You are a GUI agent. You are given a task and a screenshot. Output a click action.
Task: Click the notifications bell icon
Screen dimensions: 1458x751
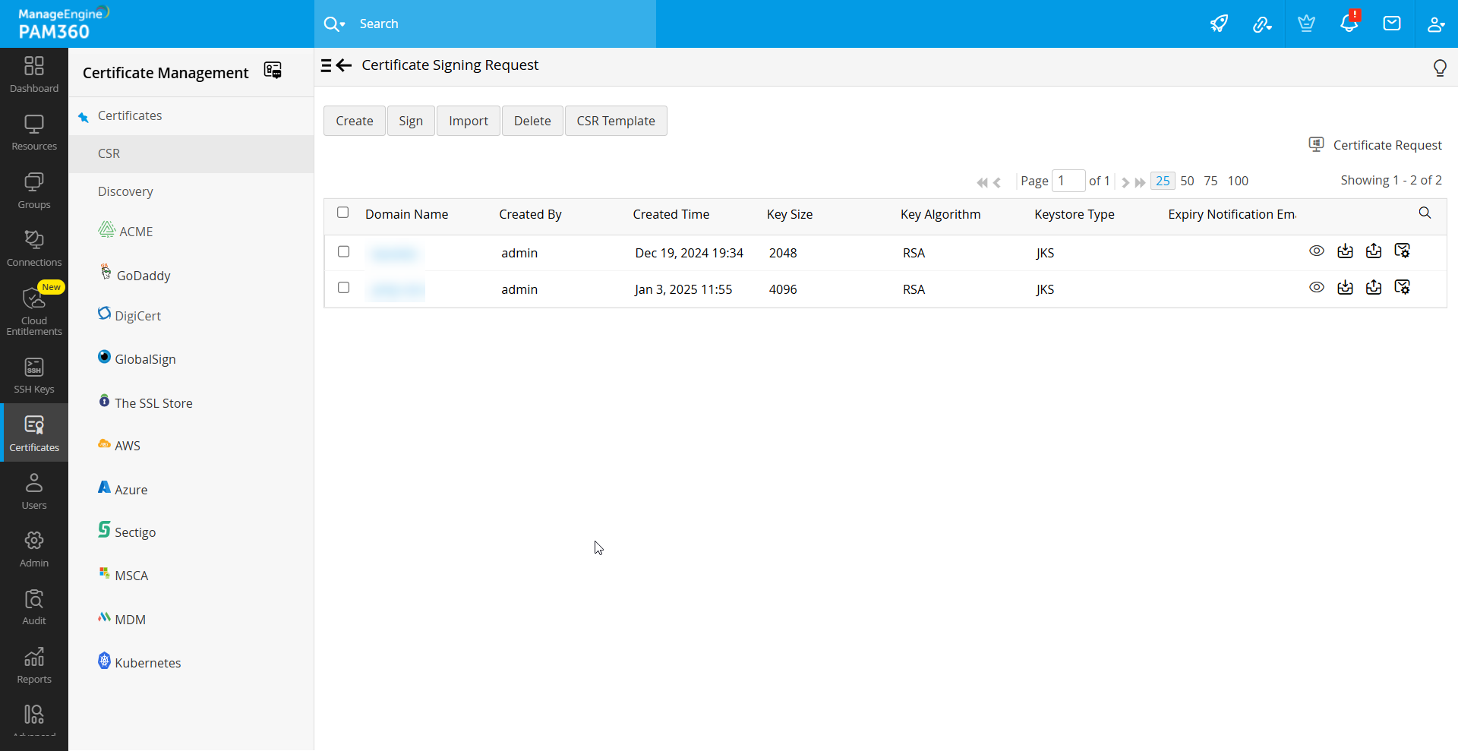1349,24
